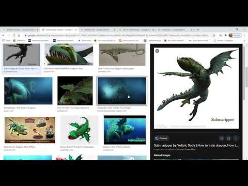248x186 pixels.
Task: Open Submaripper by Voltaic Soda title link
Action: pyautogui.click(x=196, y=145)
